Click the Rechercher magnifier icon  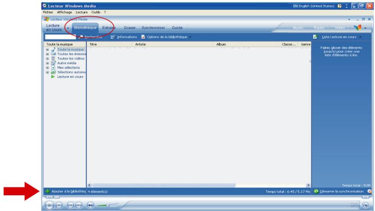point(81,37)
